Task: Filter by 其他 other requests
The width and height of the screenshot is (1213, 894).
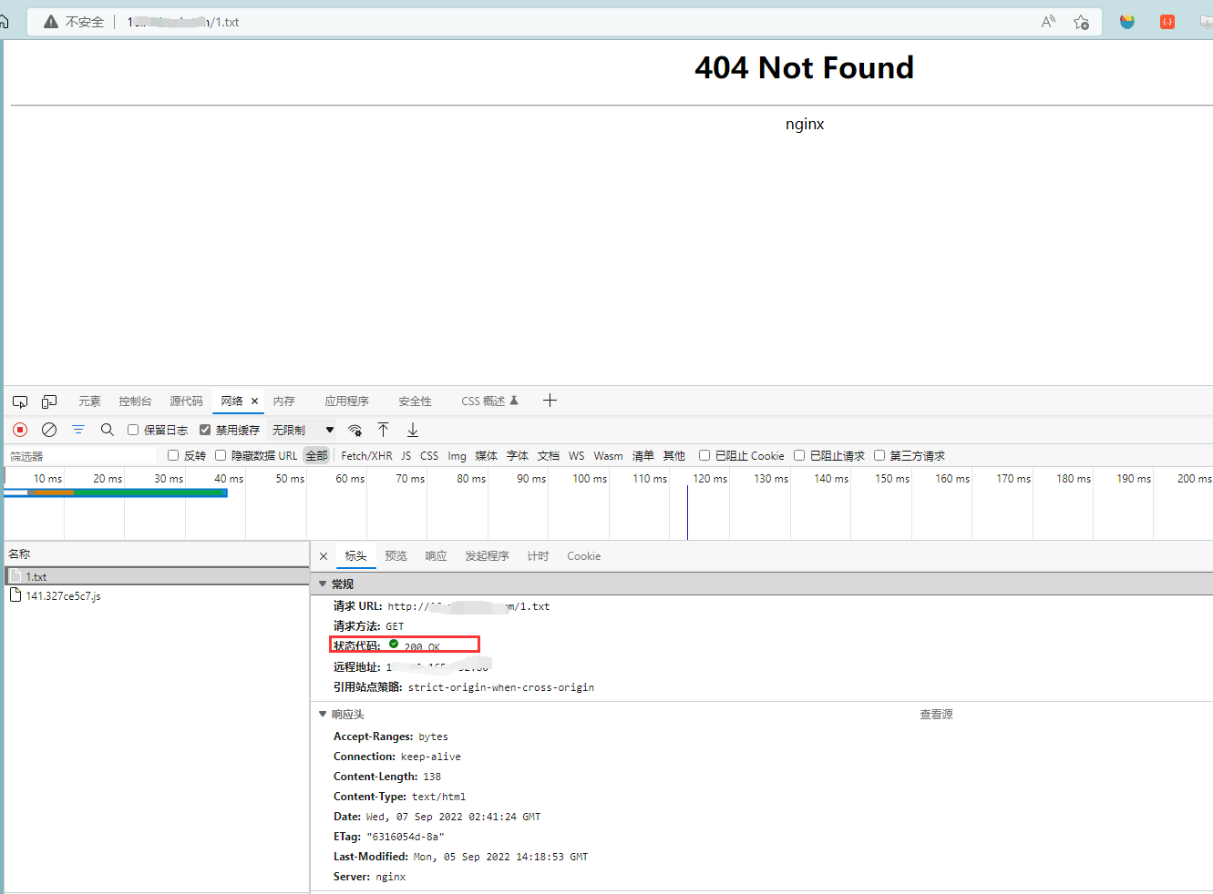Action: click(673, 456)
